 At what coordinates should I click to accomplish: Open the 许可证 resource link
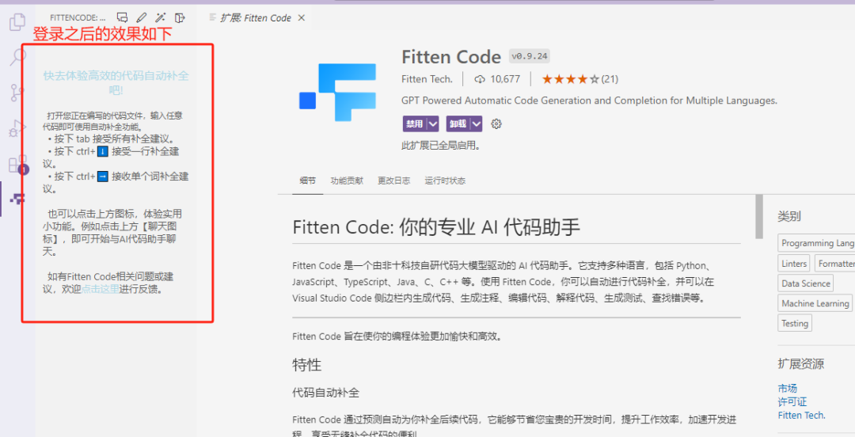tap(792, 402)
